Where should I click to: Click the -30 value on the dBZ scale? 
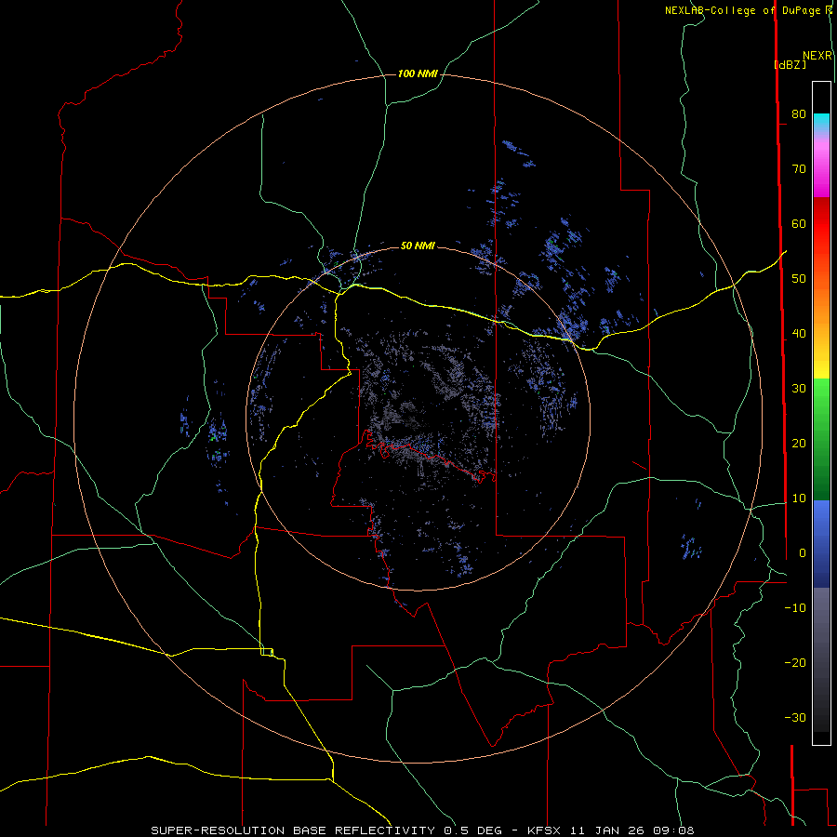click(x=795, y=717)
